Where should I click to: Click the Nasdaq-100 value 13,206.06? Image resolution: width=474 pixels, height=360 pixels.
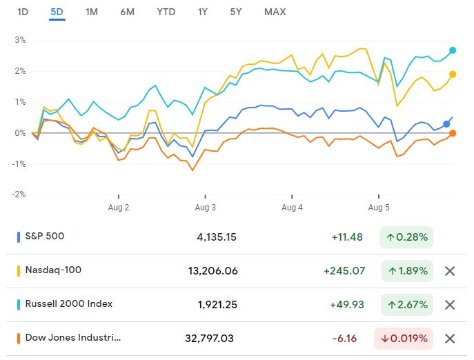(213, 271)
